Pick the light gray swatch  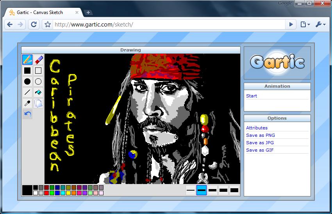[x=41, y=193]
